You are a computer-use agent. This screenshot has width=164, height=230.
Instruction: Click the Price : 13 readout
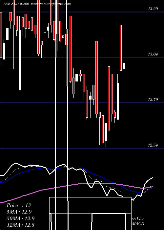(19, 205)
